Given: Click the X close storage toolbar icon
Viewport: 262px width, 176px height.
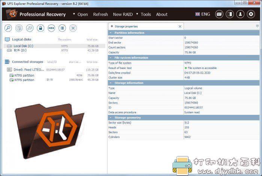Looking at the screenshot, I should point(73,28).
